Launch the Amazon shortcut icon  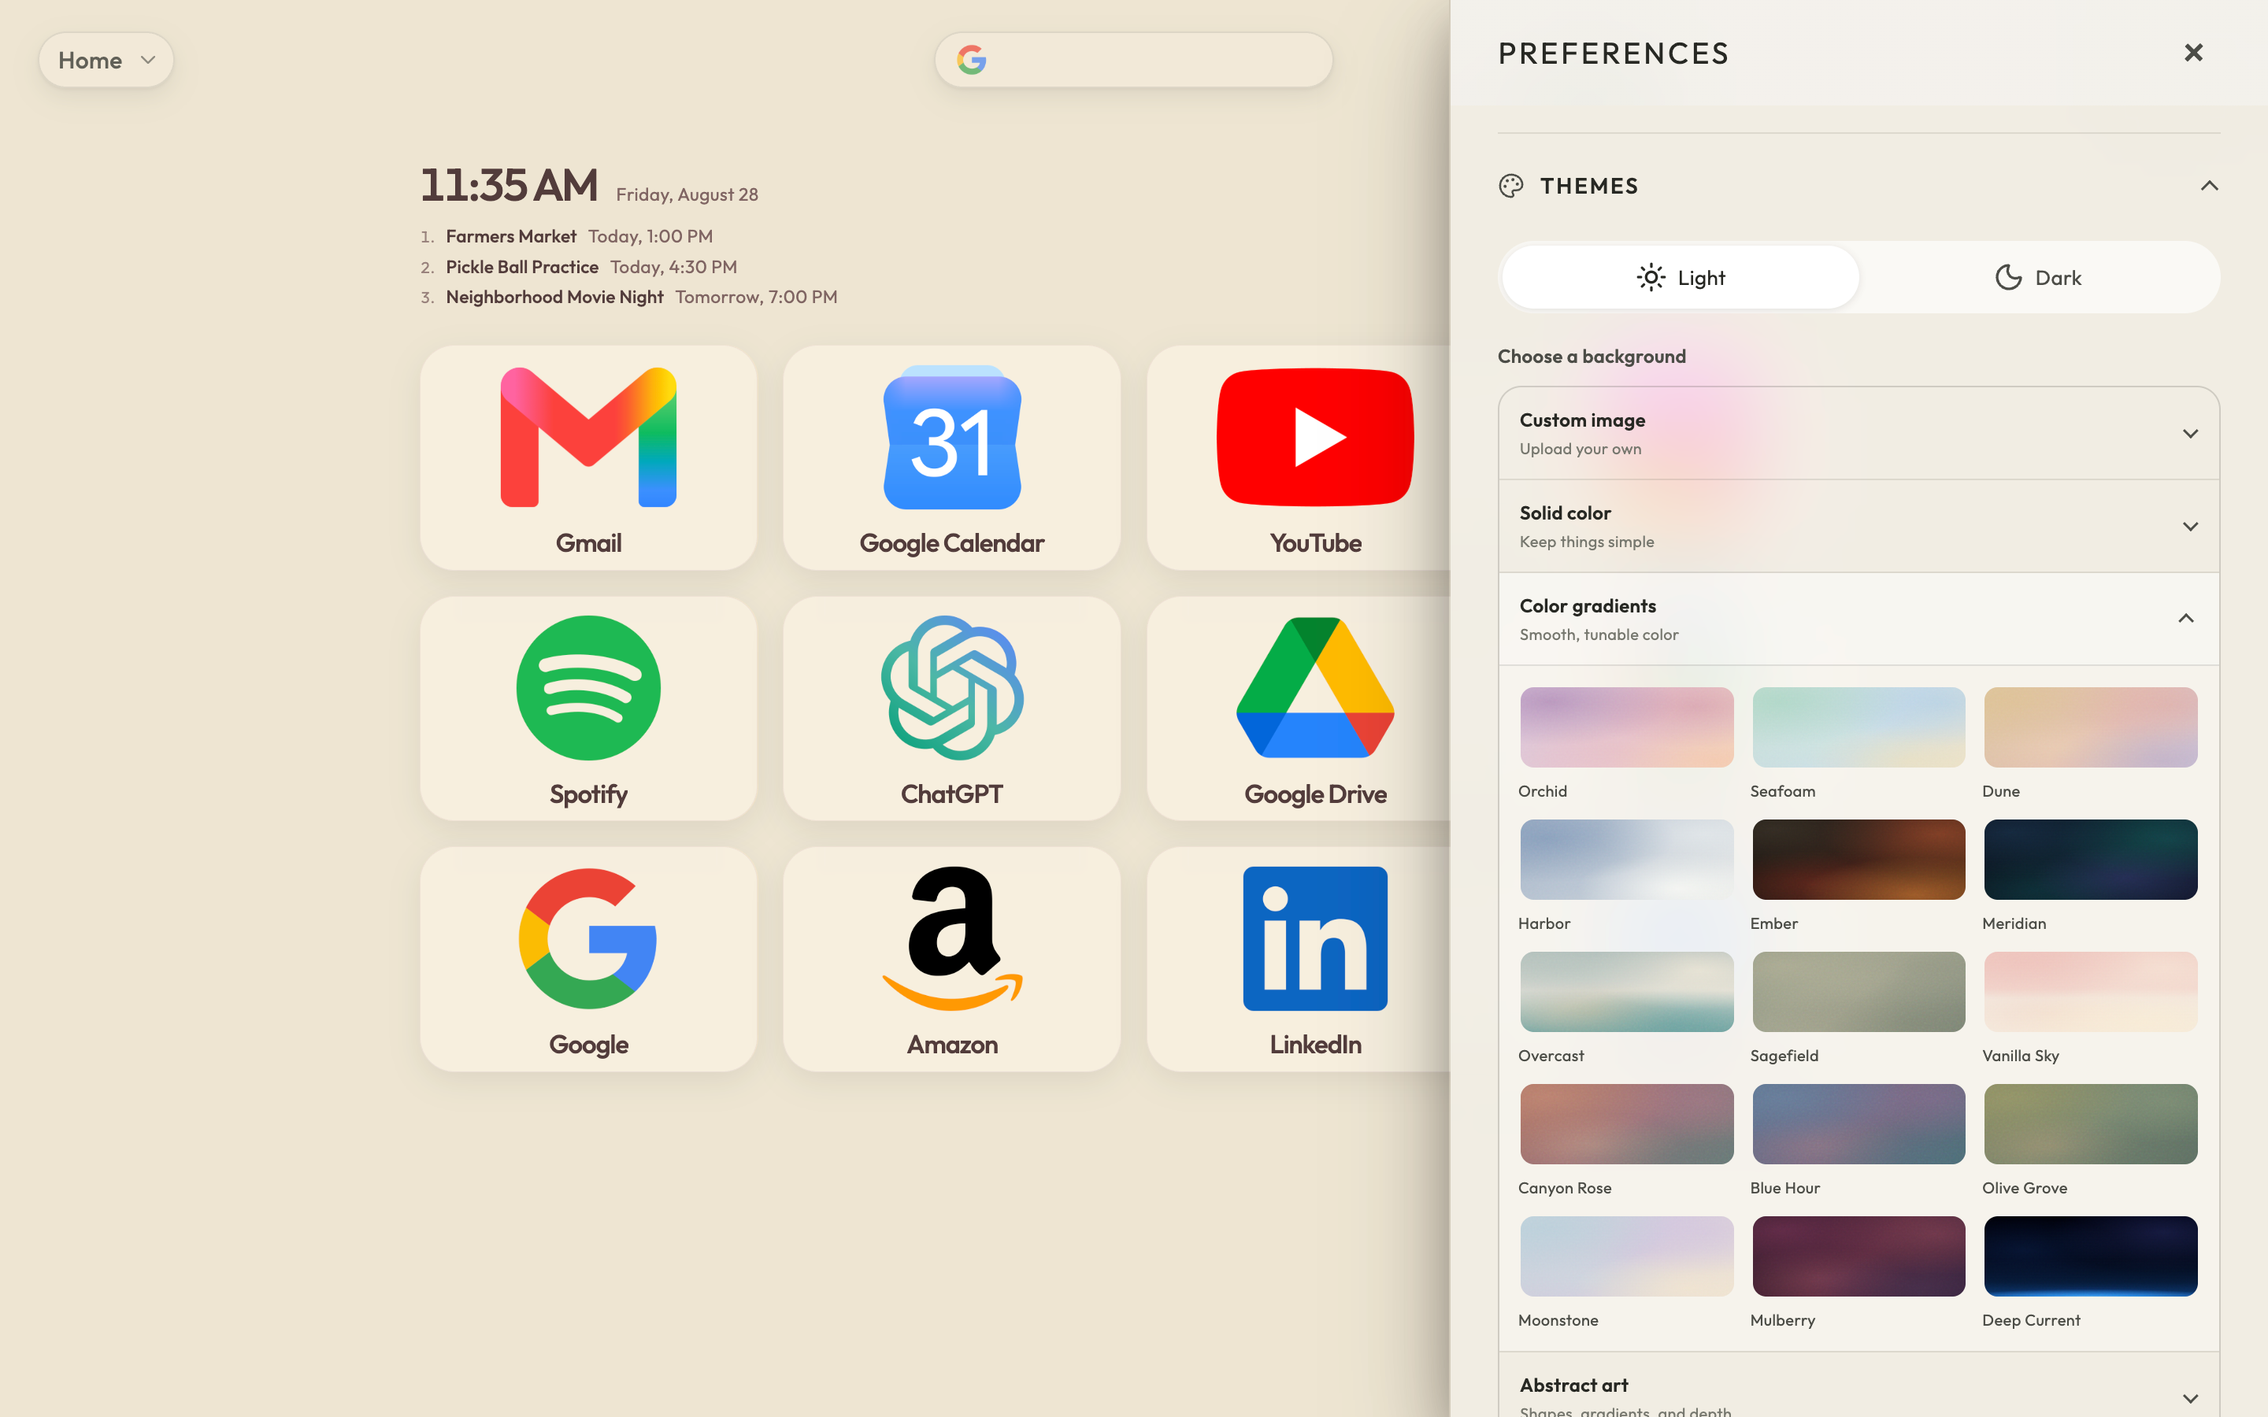[952, 939]
